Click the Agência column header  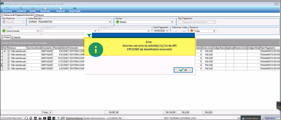(230, 48)
